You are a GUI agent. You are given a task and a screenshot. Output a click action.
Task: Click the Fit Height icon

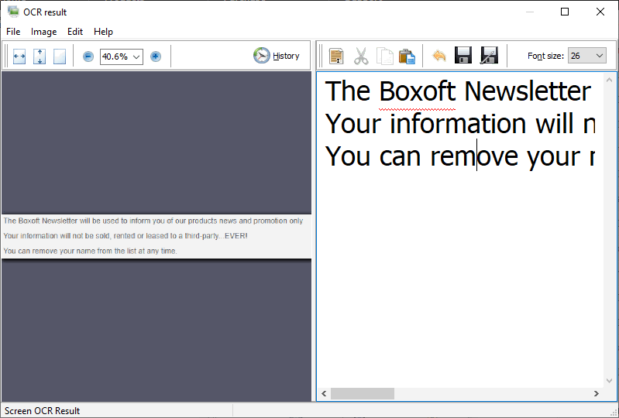[x=40, y=57]
